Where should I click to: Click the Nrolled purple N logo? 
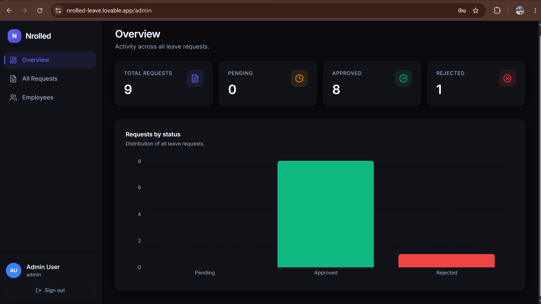[x=14, y=36]
